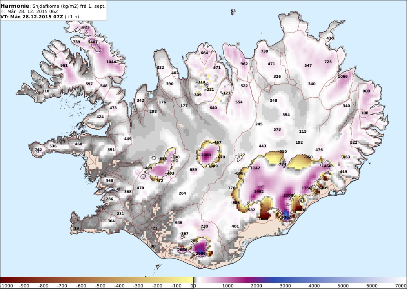Viewport: 407px width, 289px height.
Task: Click the map value 536
Action: 53,146
